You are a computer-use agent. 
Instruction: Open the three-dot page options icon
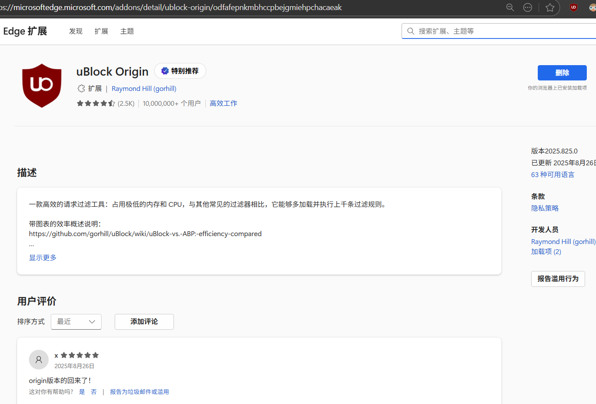pyautogui.click(x=528, y=7)
